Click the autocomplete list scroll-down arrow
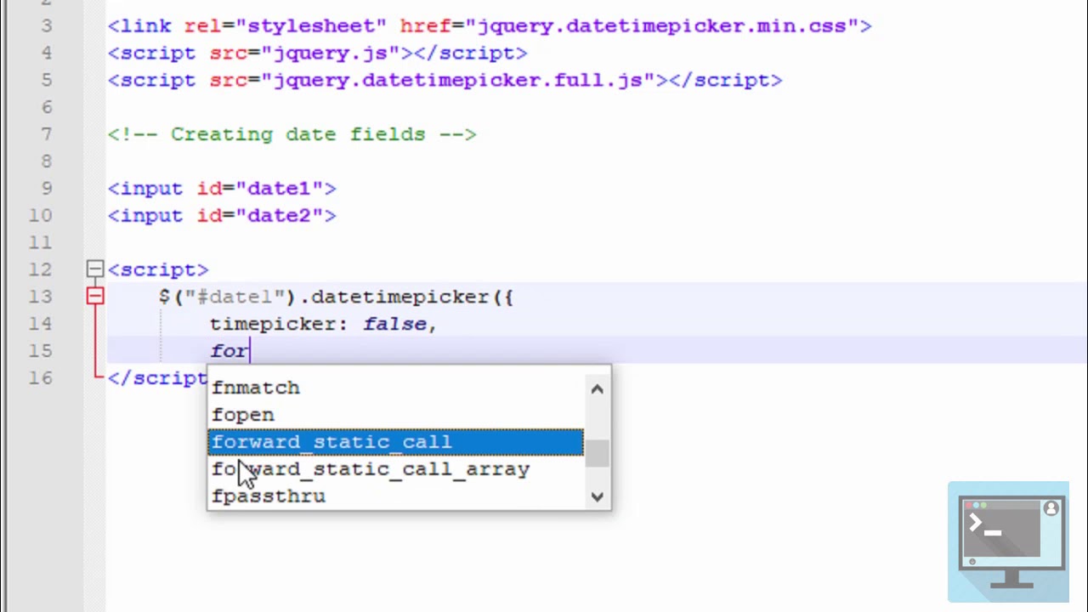 [x=597, y=496]
